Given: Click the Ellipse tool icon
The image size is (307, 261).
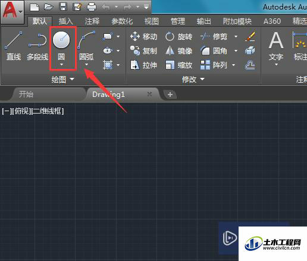Looking at the screenshot, I should pos(108,51).
